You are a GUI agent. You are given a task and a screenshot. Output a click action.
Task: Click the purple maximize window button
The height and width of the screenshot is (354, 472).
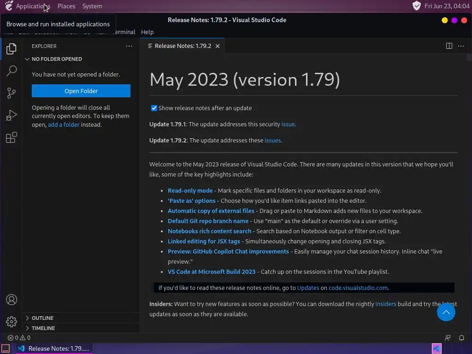pos(454,20)
